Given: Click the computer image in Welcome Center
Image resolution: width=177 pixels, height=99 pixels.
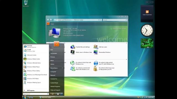Looking at the screenshot, I should click(55, 33).
